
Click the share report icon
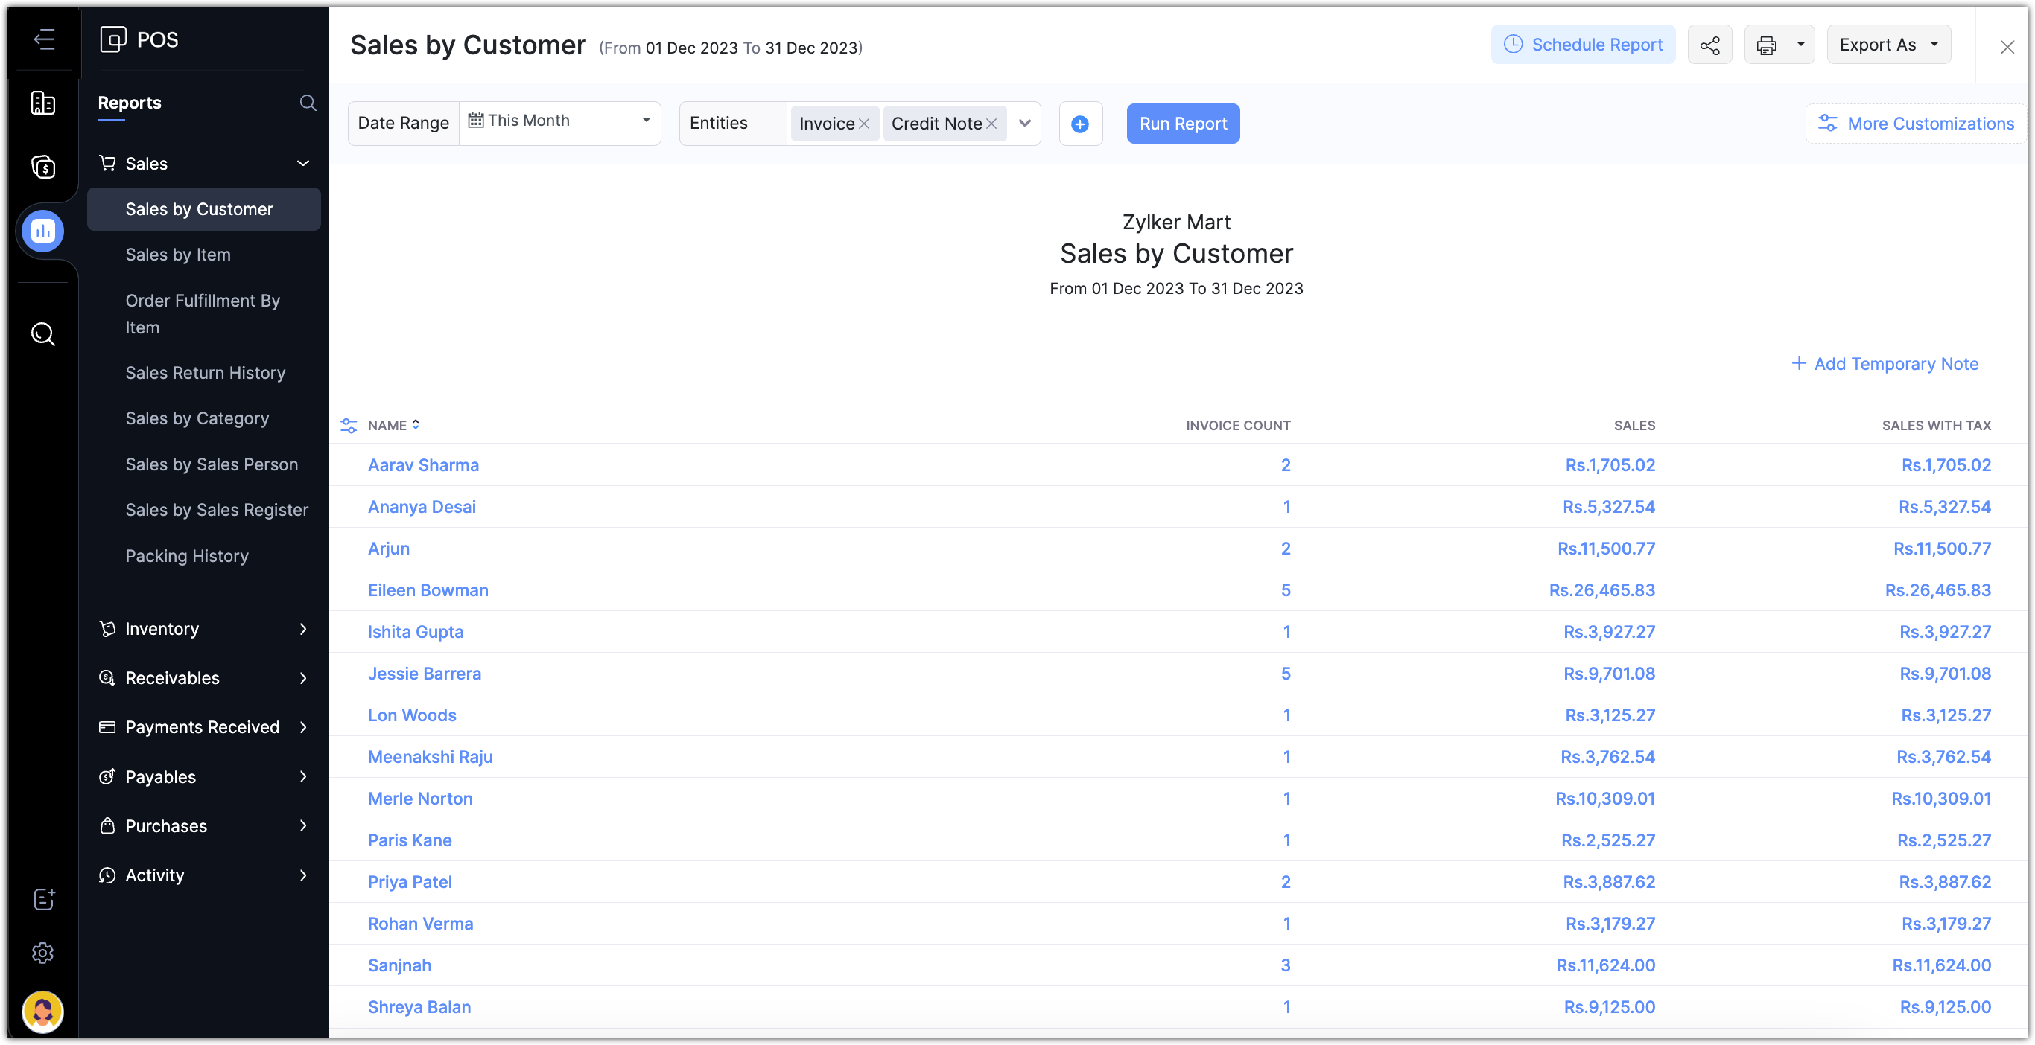tap(1709, 46)
